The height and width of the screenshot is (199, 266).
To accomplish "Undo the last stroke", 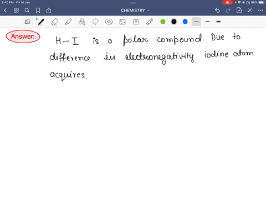I will tap(217, 11).
